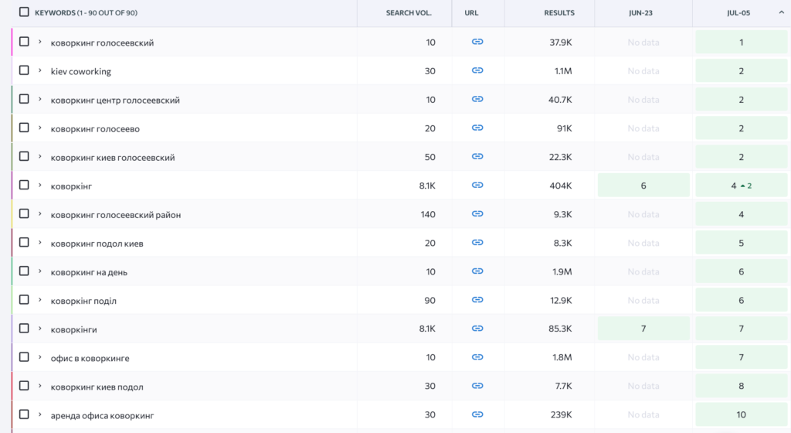The width and height of the screenshot is (791, 433).
Task: Expand the коворкинг центр голосеевский row
Action: tap(40, 99)
